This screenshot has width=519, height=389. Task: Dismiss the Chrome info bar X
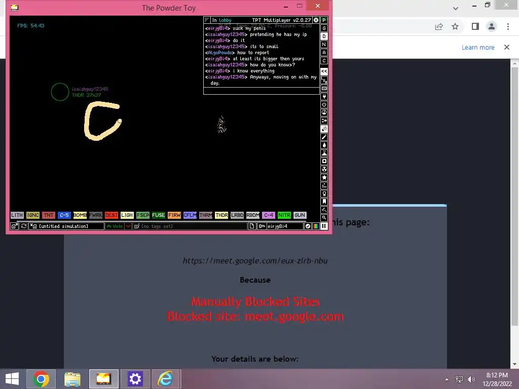point(507,47)
